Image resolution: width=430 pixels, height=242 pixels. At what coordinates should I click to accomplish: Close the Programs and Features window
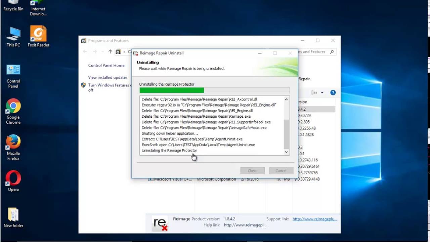click(x=333, y=41)
